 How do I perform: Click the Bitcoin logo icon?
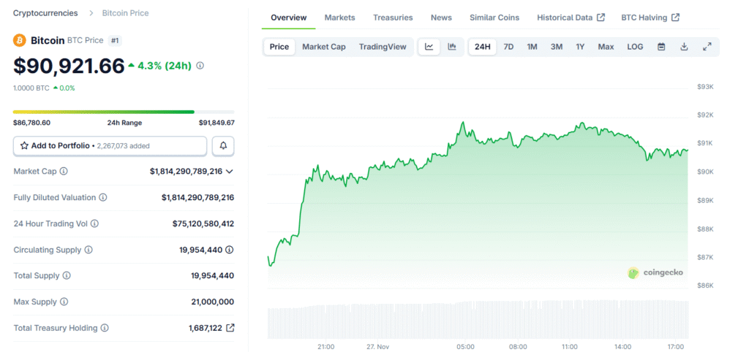[20, 41]
